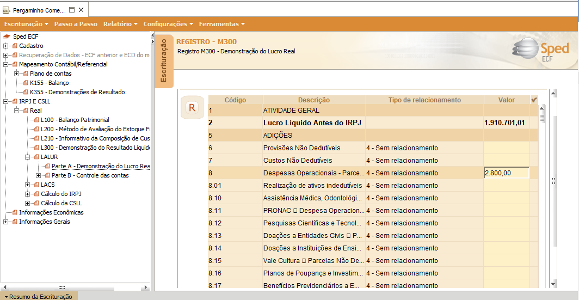Screen dimensions: 579x300
Task: Collapse Mapeamento Contábil/Referencial node
Action: 5,64
